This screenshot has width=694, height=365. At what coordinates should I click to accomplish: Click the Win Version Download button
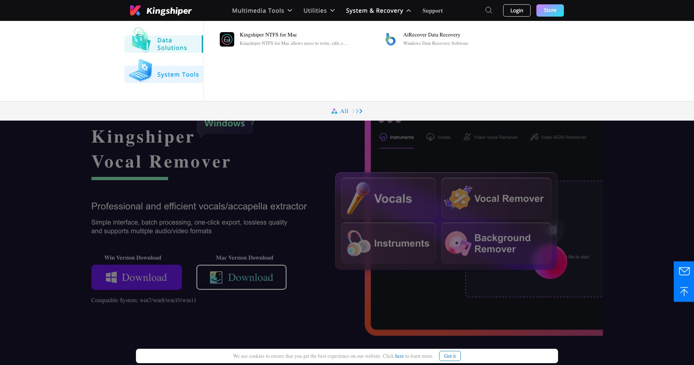click(136, 277)
